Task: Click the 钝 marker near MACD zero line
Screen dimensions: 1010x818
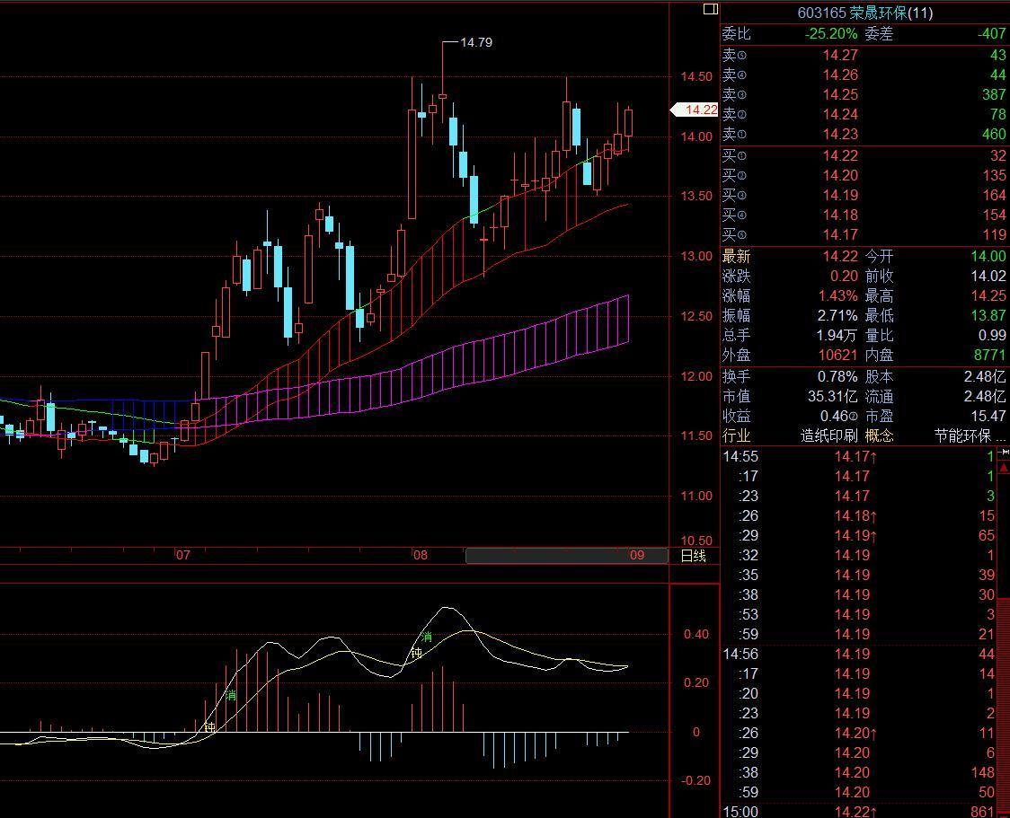Action: [x=209, y=727]
